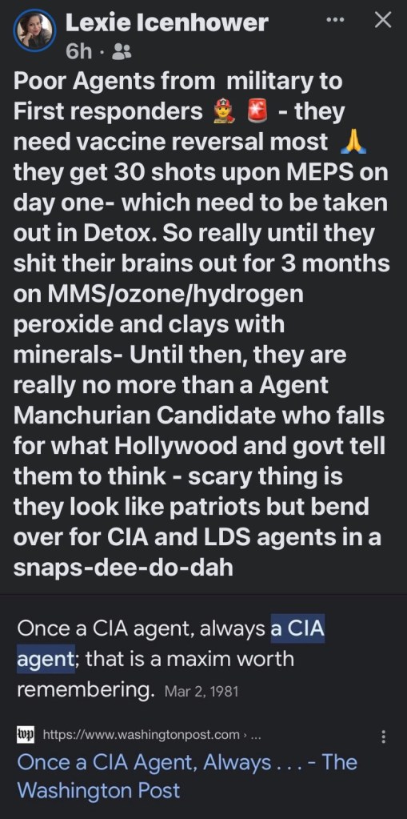Click the Washington Post favicon icon
407x819 pixels.
[x=26, y=736]
